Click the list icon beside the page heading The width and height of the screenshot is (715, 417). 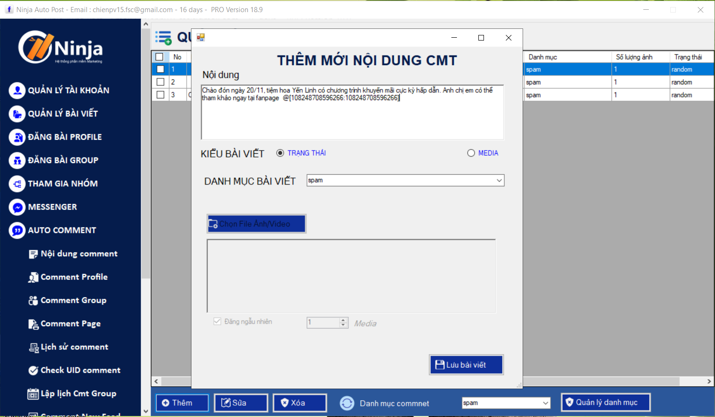click(x=163, y=38)
